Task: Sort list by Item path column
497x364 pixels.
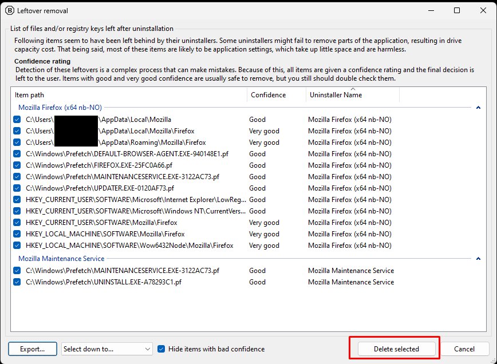Action: coord(129,95)
